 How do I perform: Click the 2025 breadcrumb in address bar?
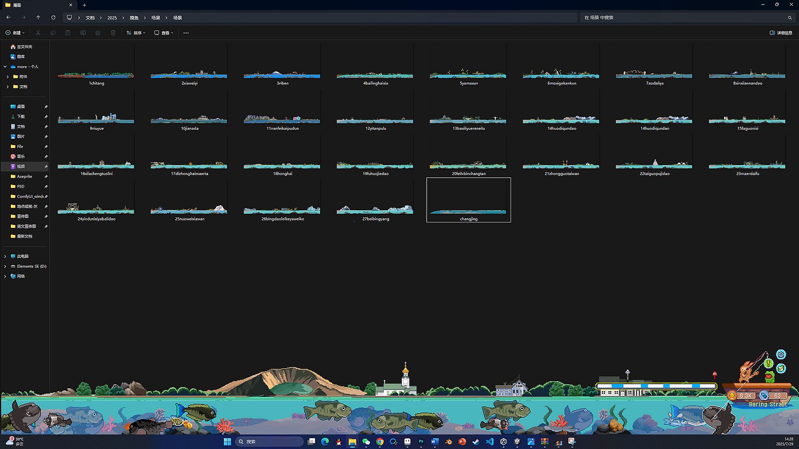112,18
